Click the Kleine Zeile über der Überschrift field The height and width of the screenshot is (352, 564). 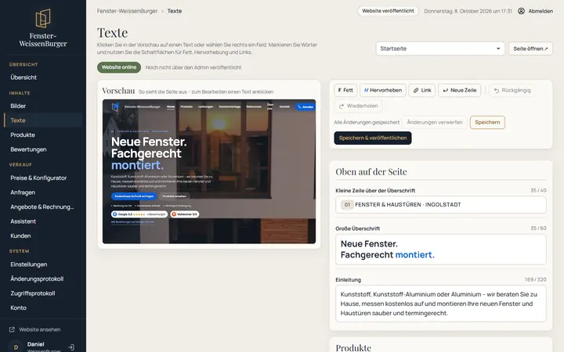(440, 205)
